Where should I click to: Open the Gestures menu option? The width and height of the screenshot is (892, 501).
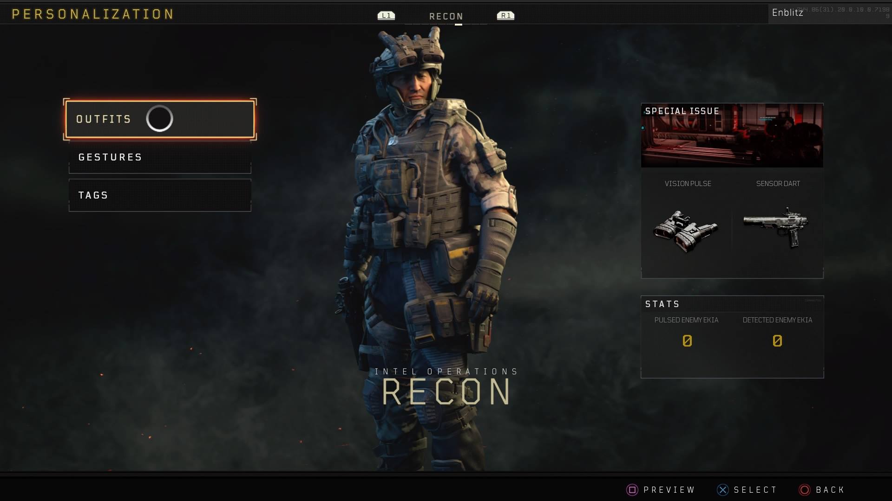[x=160, y=157]
